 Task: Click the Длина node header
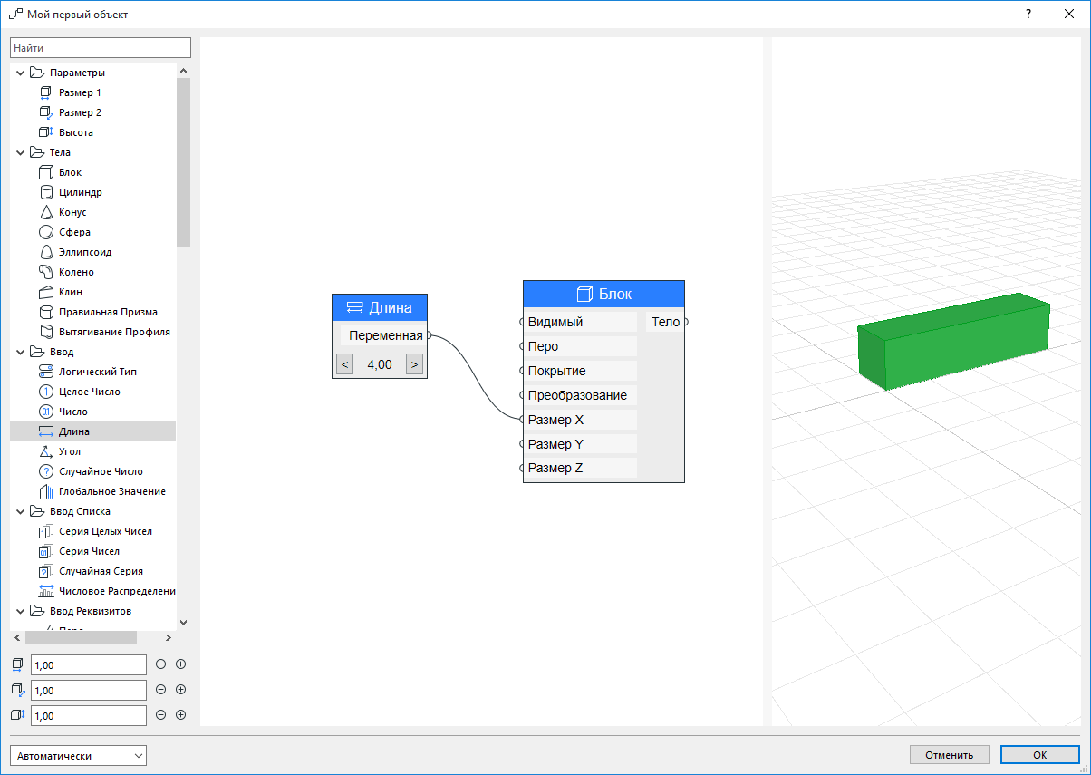[379, 308]
